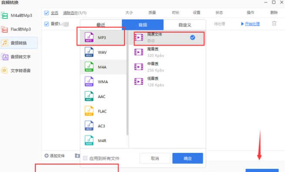290x172 pixels.
Task: Choose the M4R output format
Action: [x=103, y=141]
